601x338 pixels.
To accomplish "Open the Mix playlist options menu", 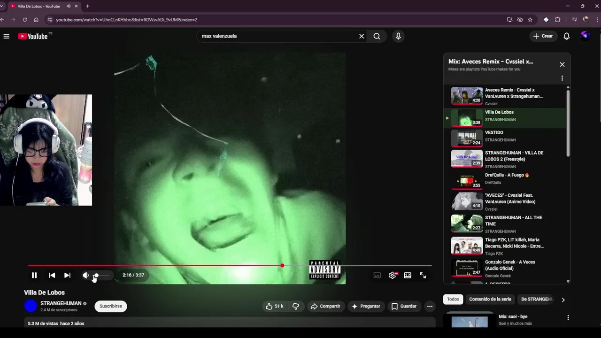I will (x=562, y=78).
